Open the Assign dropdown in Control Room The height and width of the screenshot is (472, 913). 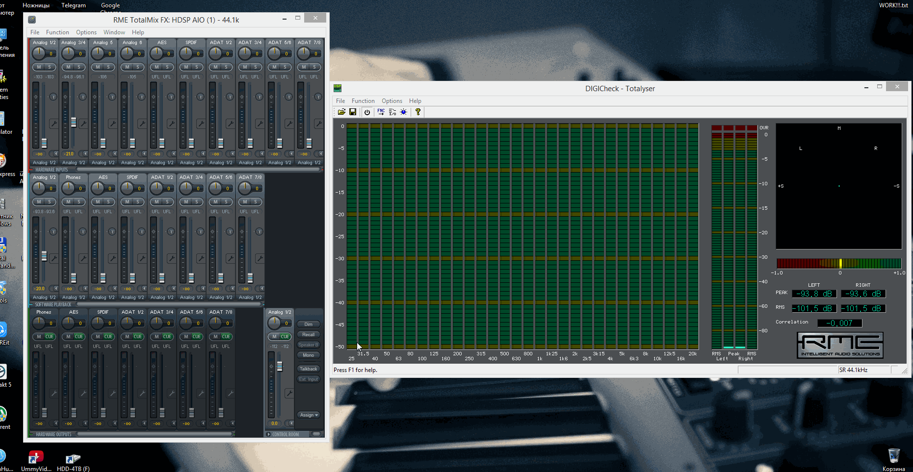click(x=309, y=415)
